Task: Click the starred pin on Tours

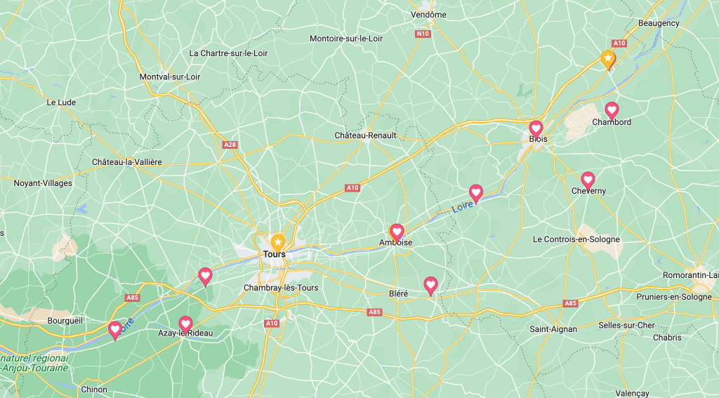Action: [278, 243]
